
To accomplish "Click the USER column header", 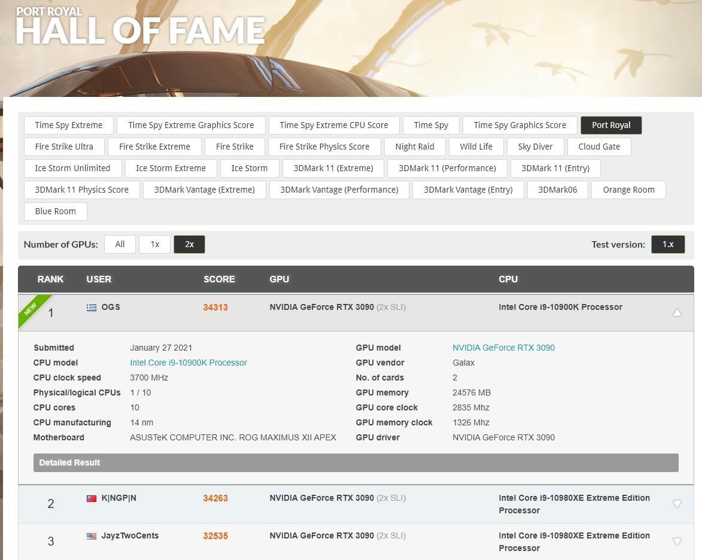I will (x=99, y=279).
